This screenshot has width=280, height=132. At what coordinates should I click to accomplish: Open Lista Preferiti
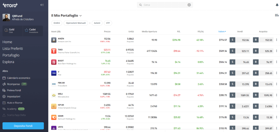coord(13,49)
